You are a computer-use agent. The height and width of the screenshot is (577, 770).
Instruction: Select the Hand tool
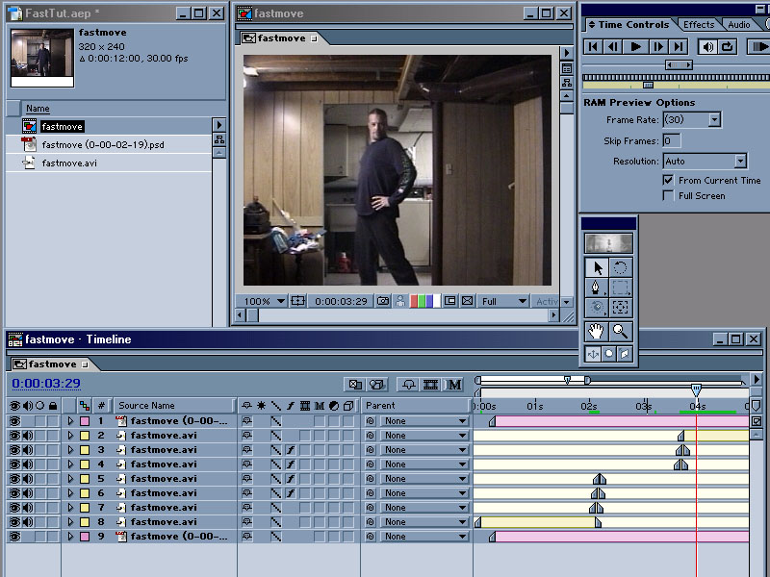point(597,332)
